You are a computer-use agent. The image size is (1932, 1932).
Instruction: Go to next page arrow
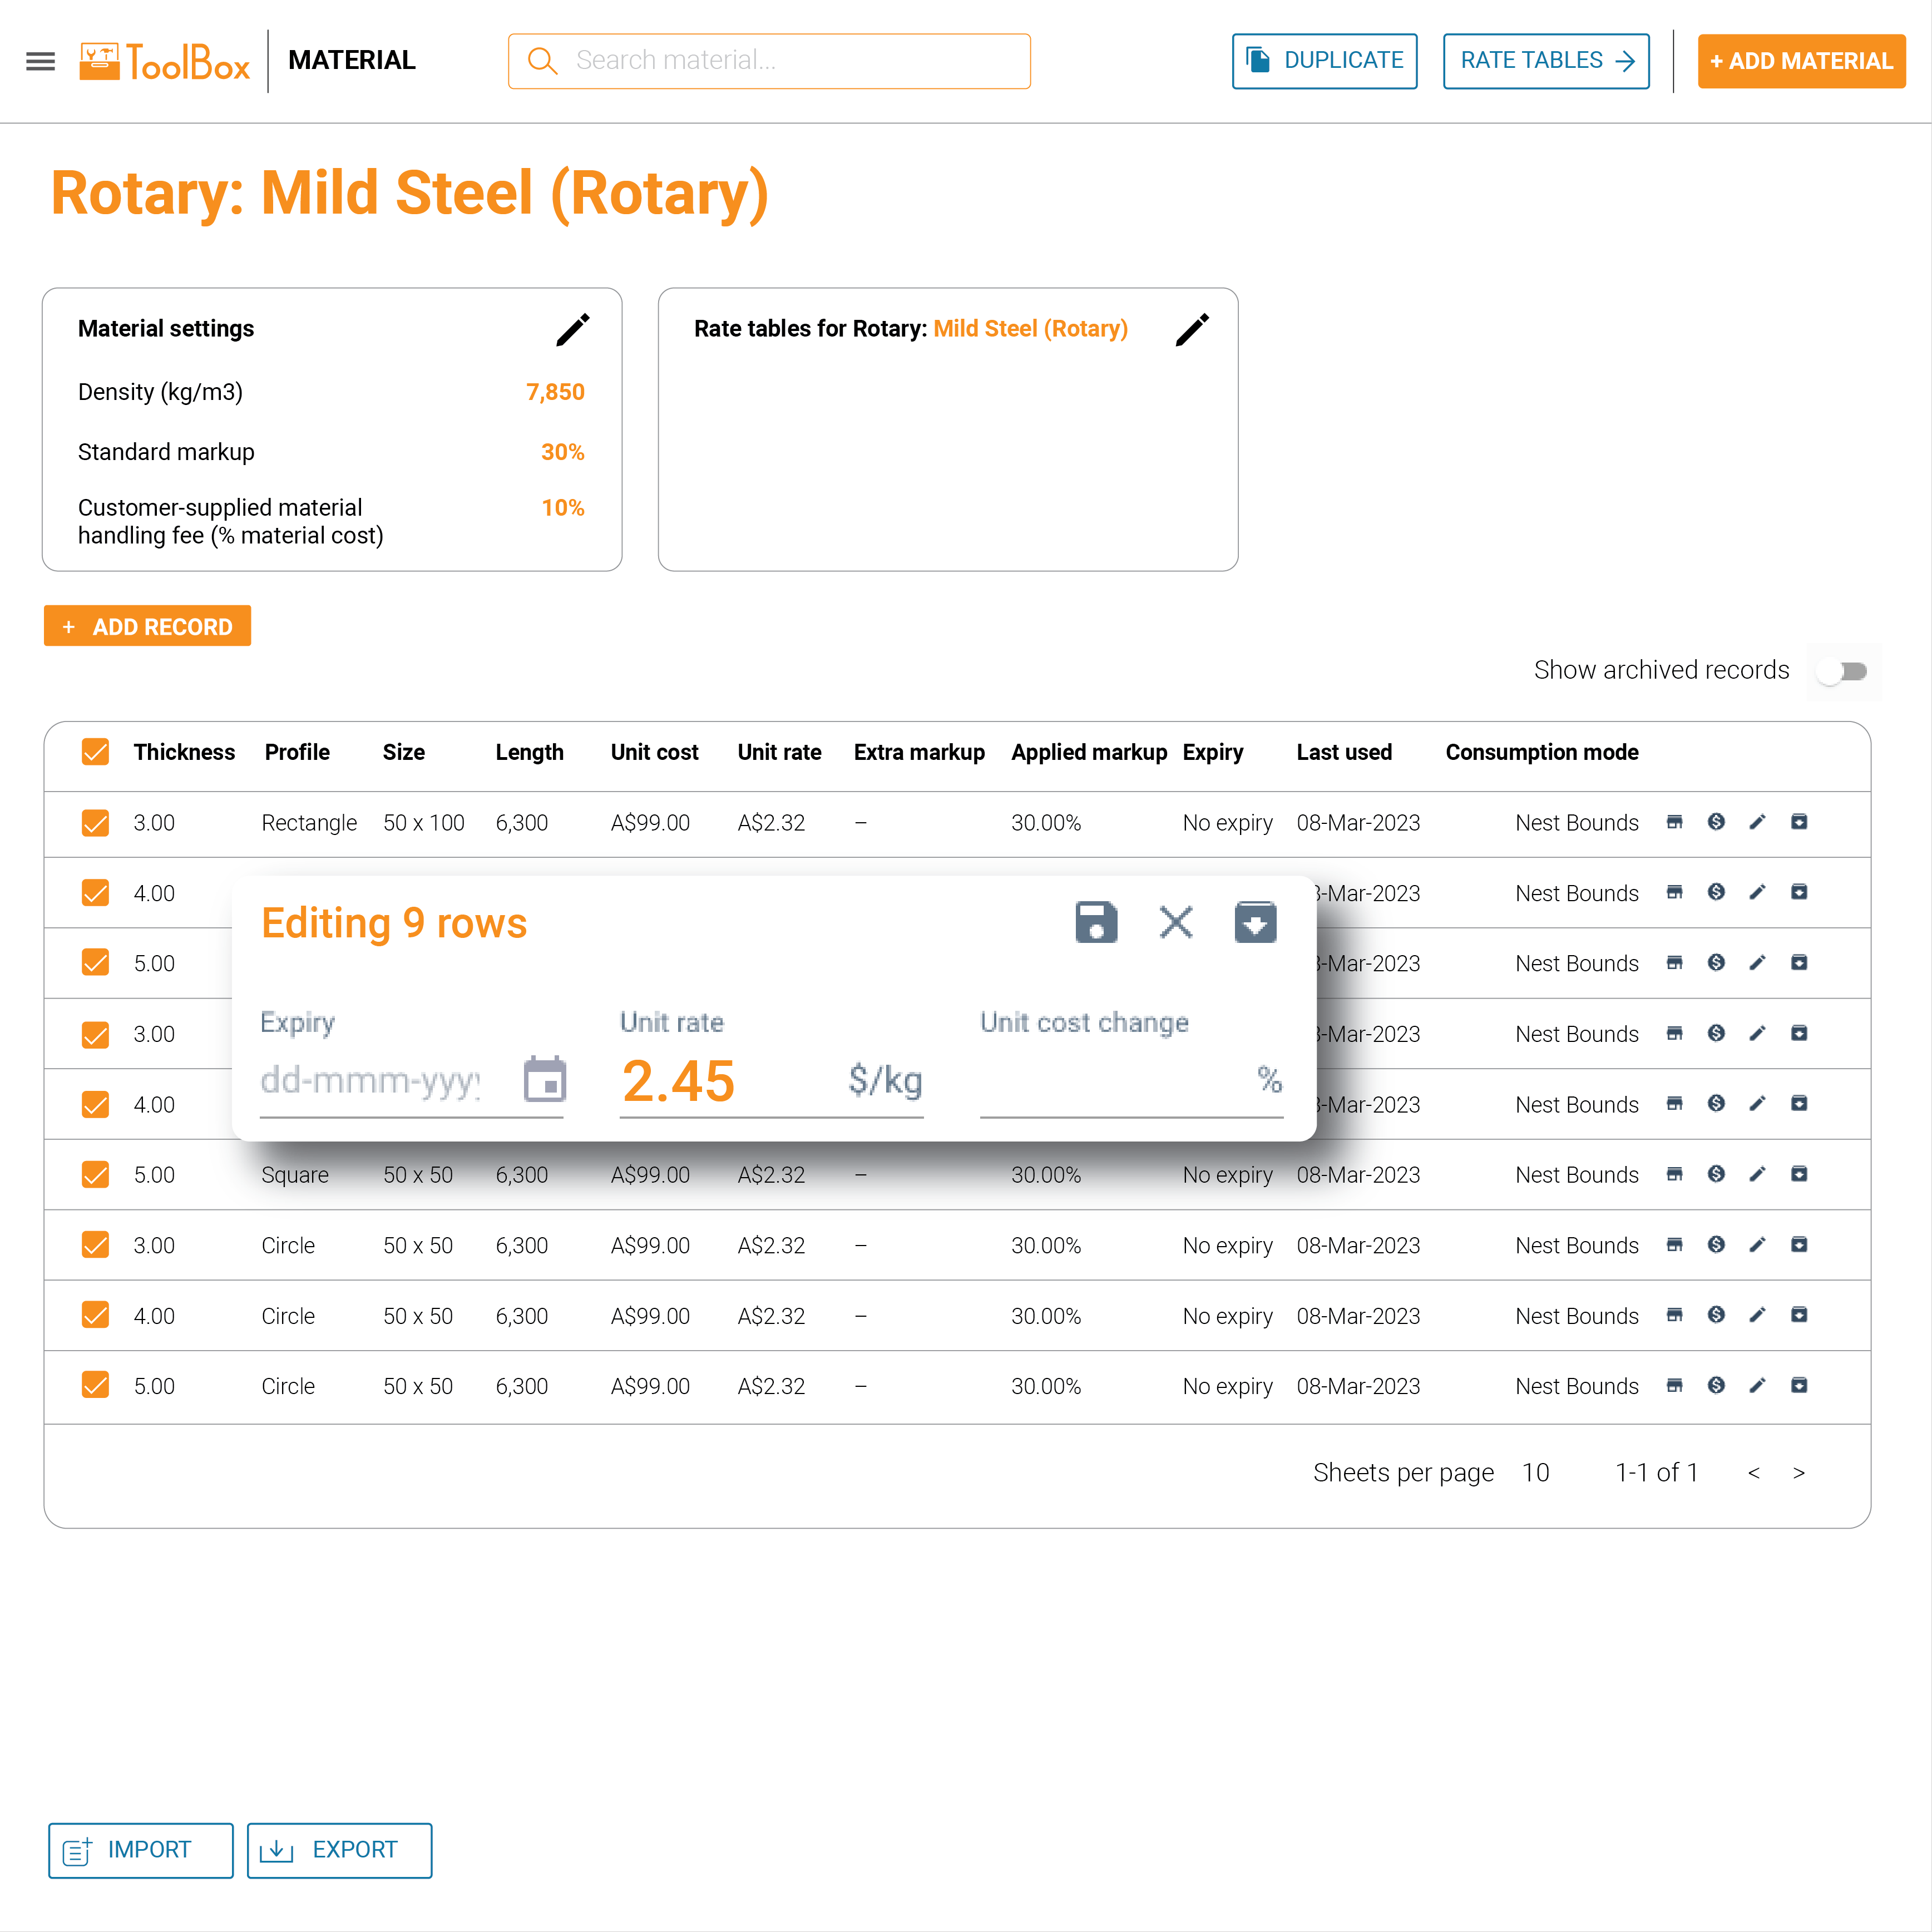1799,1473
